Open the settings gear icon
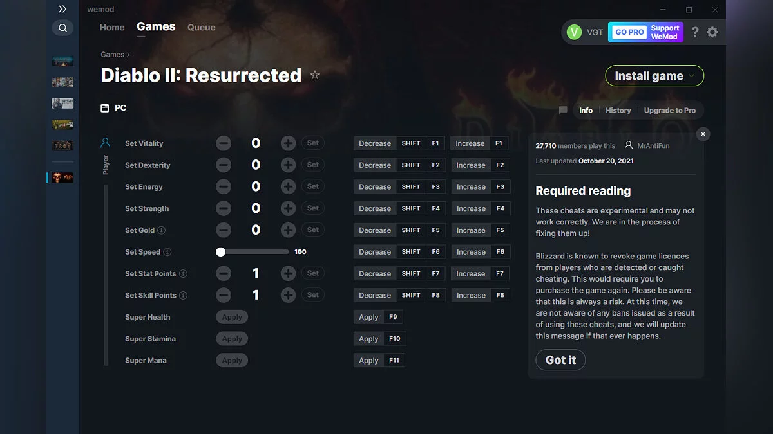The image size is (773, 434). coord(712,32)
